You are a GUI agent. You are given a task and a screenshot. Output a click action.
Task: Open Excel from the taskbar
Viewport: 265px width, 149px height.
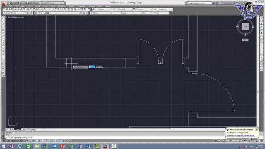(45, 146)
